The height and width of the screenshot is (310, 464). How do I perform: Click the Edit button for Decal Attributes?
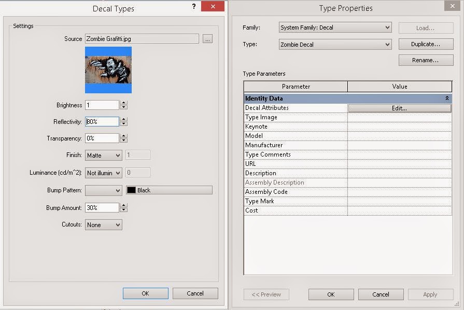click(399, 107)
